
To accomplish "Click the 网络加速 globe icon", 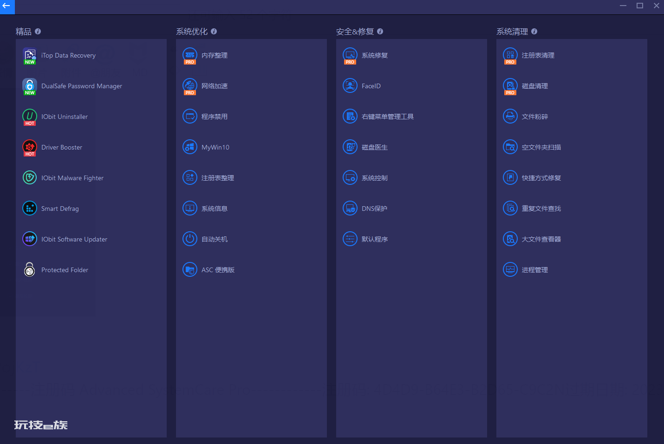I will (x=190, y=86).
